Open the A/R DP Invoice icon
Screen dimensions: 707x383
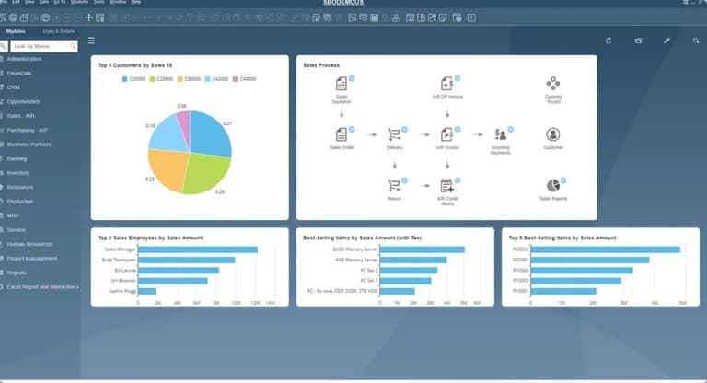click(446, 84)
